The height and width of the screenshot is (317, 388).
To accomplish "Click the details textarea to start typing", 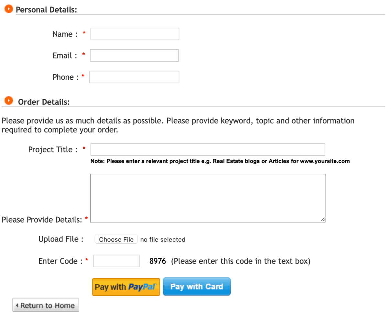I will tap(208, 197).
